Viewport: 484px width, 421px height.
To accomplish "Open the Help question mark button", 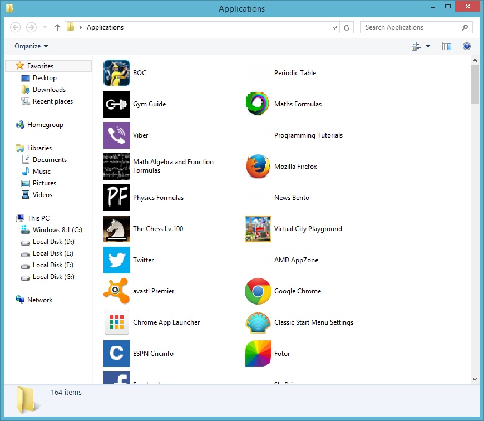I will click(x=466, y=46).
